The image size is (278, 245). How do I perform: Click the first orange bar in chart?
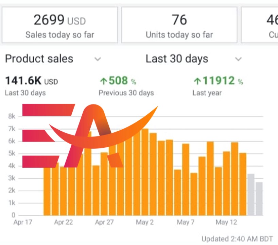pyautogui.click(x=47, y=191)
